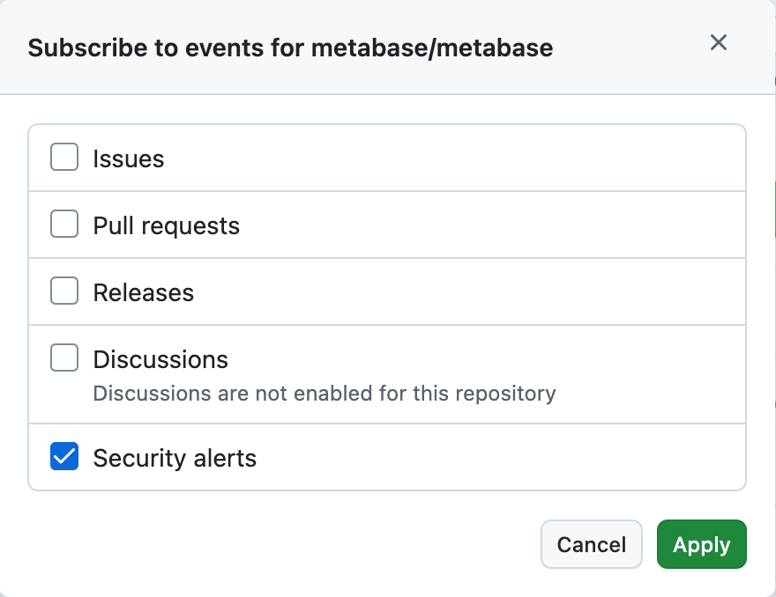The width and height of the screenshot is (776, 597).
Task: Click the dialog title mentioning metabase/metabase
Action: [290, 48]
